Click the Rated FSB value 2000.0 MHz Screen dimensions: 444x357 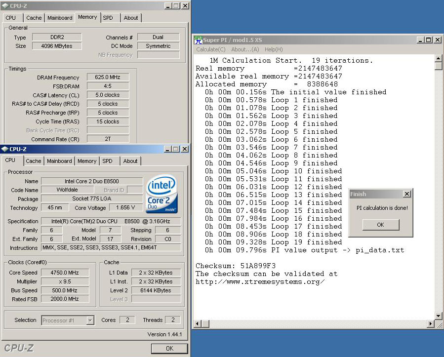(65, 299)
